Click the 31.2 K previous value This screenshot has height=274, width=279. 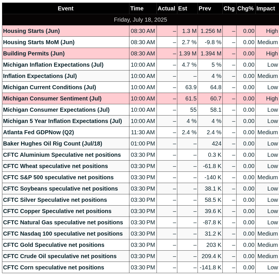coord(213,233)
